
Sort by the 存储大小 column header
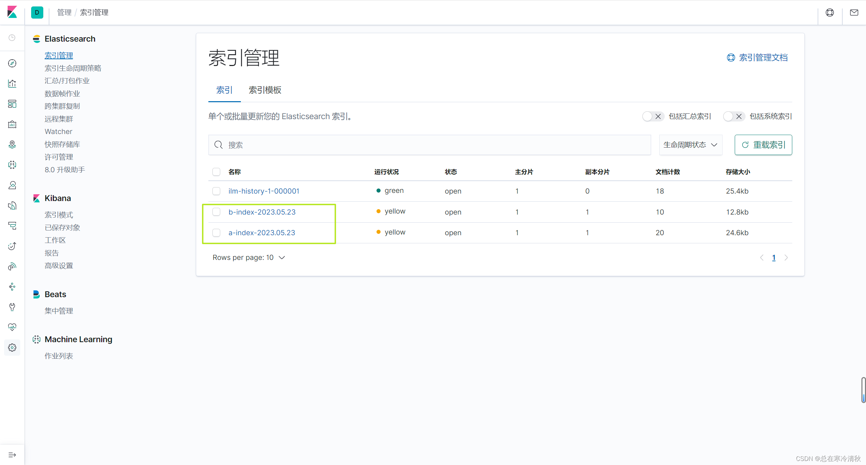[738, 172]
